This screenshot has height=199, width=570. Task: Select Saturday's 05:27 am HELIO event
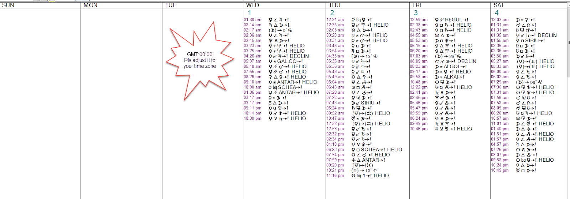pyautogui.click(x=523, y=61)
